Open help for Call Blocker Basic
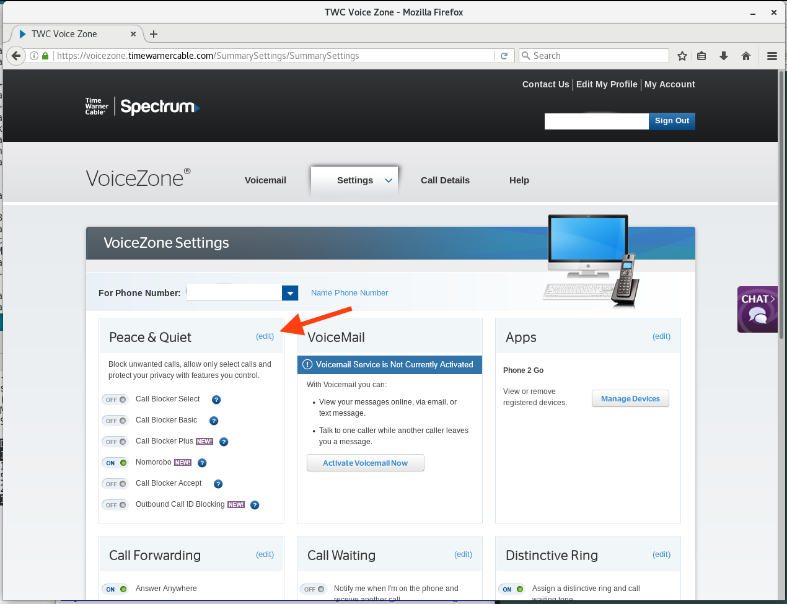Screen dimensions: 787x604 click(214, 421)
